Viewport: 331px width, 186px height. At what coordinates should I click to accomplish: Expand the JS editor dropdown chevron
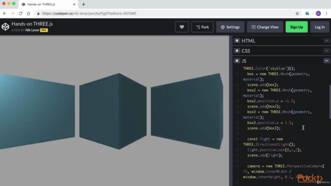pos(326,61)
